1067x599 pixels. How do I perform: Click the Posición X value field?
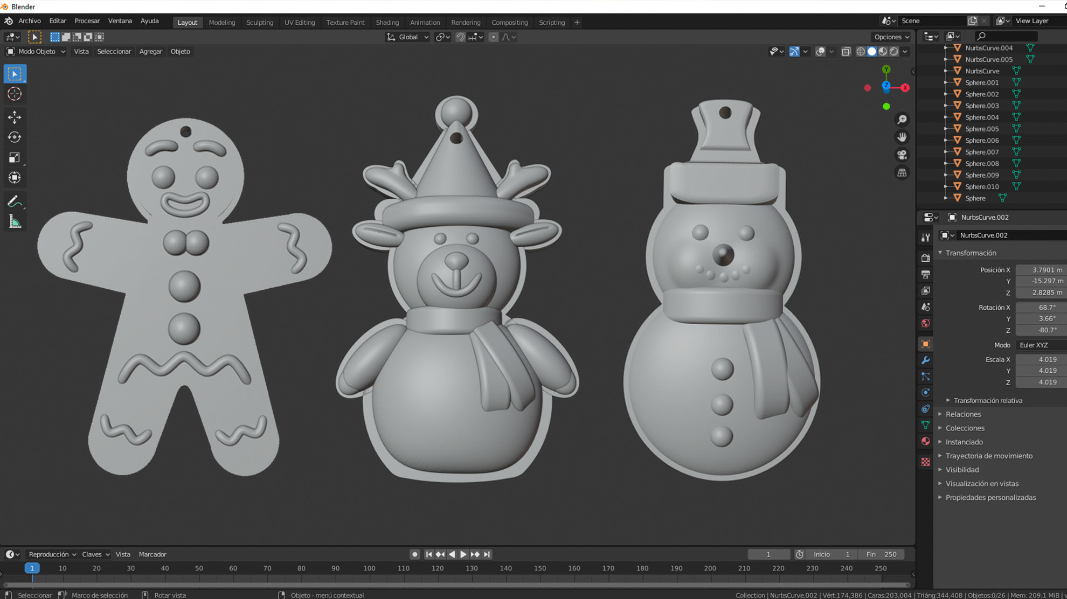click(1040, 270)
